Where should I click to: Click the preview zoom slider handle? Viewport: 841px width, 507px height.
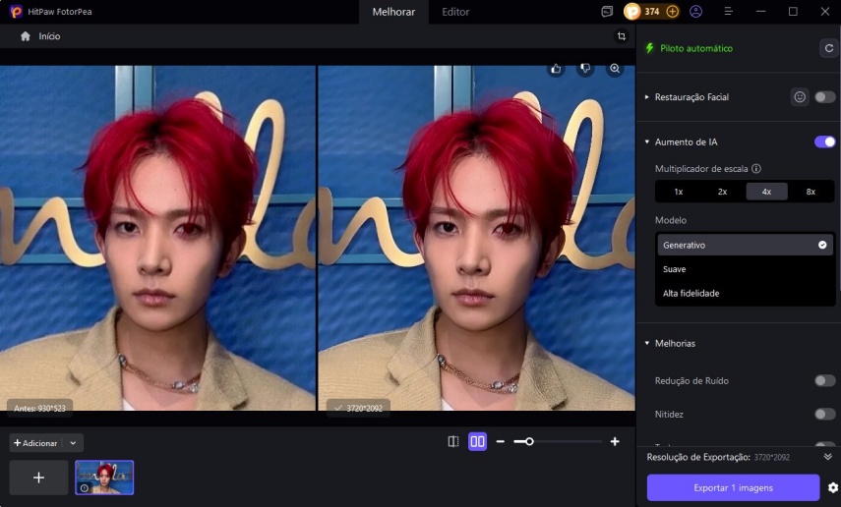pos(529,442)
